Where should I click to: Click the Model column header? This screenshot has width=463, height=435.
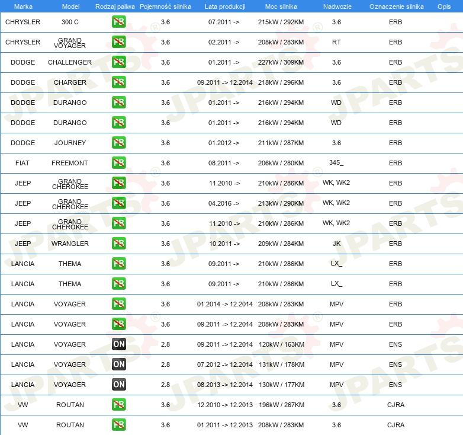coord(70,6)
